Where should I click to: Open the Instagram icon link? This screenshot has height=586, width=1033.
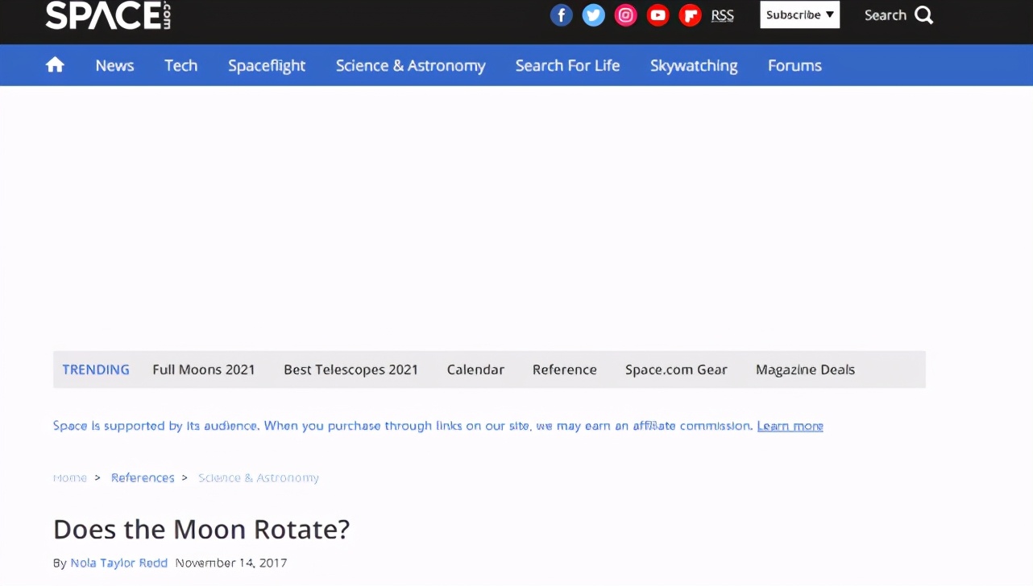click(625, 15)
